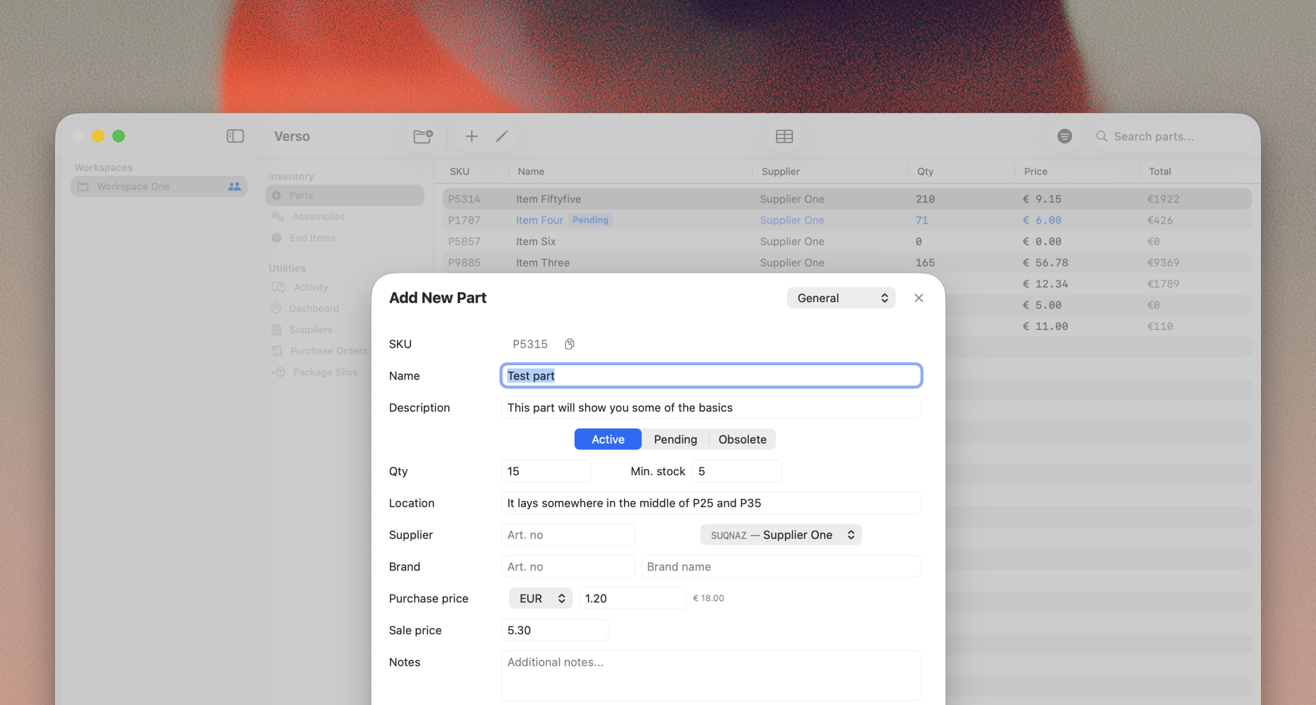Open the filter lines icon
Viewport: 1316px width, 705px height.
click(x=1064, y=136)
